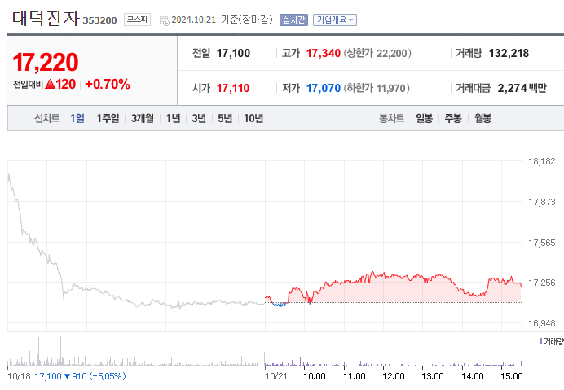The image size is (564, 390).
Task: Click the 16,948 y-axis label
Action: click(x=541, y=323)
